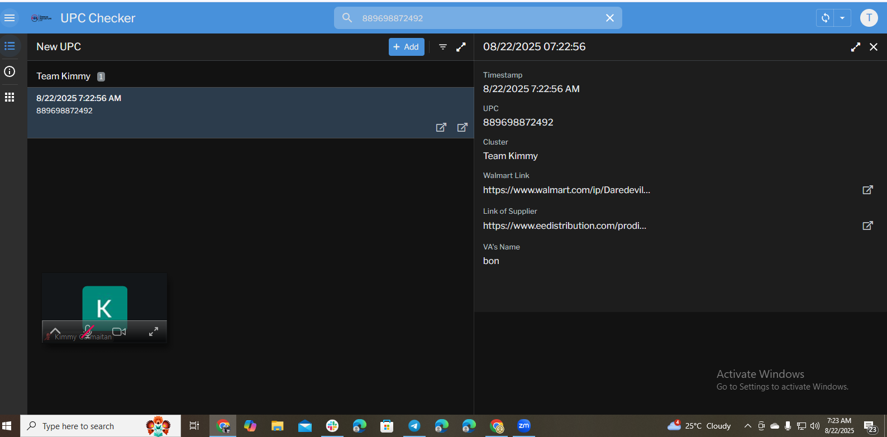The width and height of the screenshot is (887, 437).
Task: Open the hamburger navigation menu
Action: [x=9, y=18]
